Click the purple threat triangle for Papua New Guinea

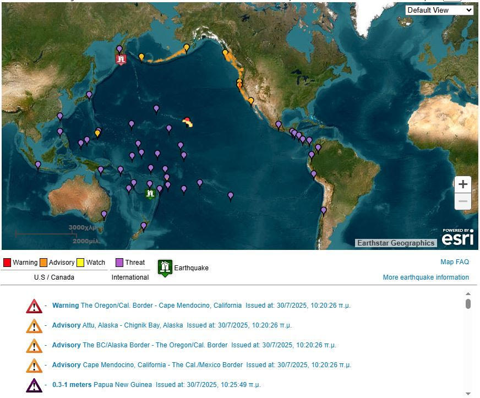point(34,385)
